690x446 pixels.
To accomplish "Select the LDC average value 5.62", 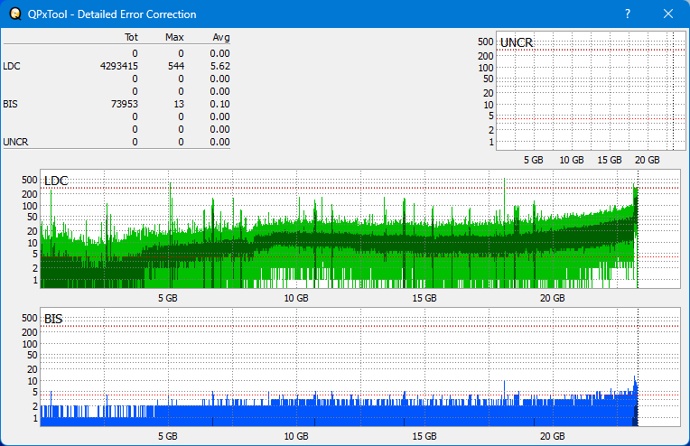I will (x=220, y=66).
